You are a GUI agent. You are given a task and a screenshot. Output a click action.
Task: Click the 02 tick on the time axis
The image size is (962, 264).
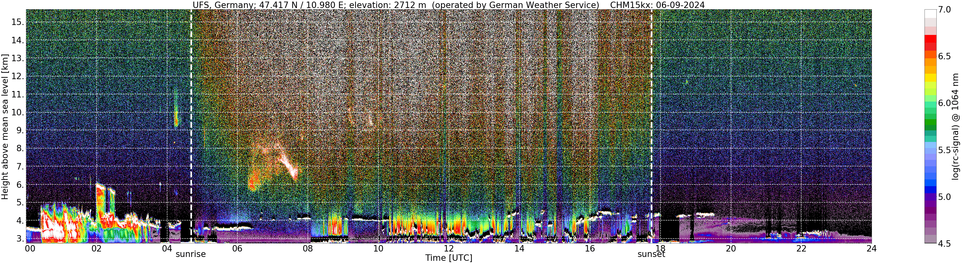[x=96, y=248]
